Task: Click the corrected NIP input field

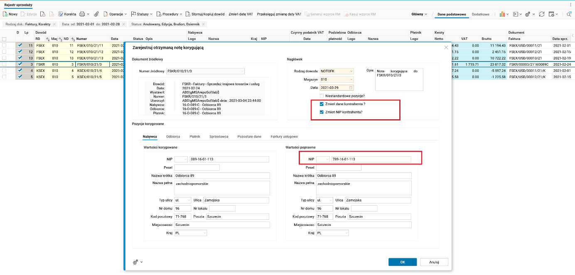Action: pos(371,159)
